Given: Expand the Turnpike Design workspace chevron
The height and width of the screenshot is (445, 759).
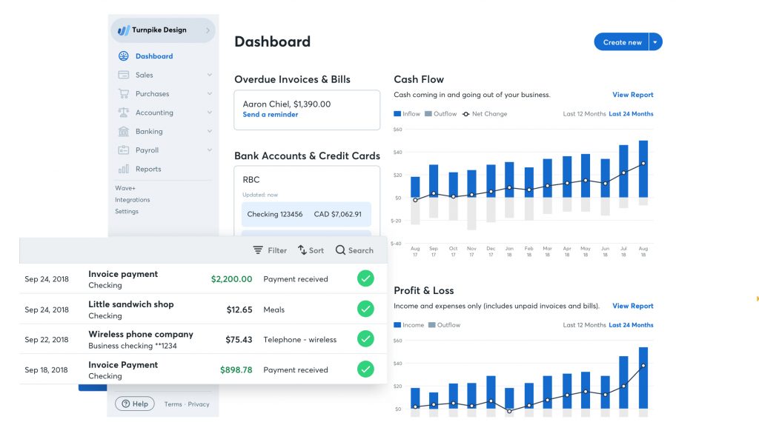Looking at the screenshot, I should pos(206,30).
